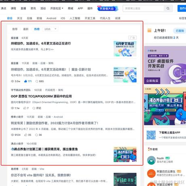Switch feed to 最新
Image resolution: width=186 pixels, height=186 pixels.
(x=26, y=29)
